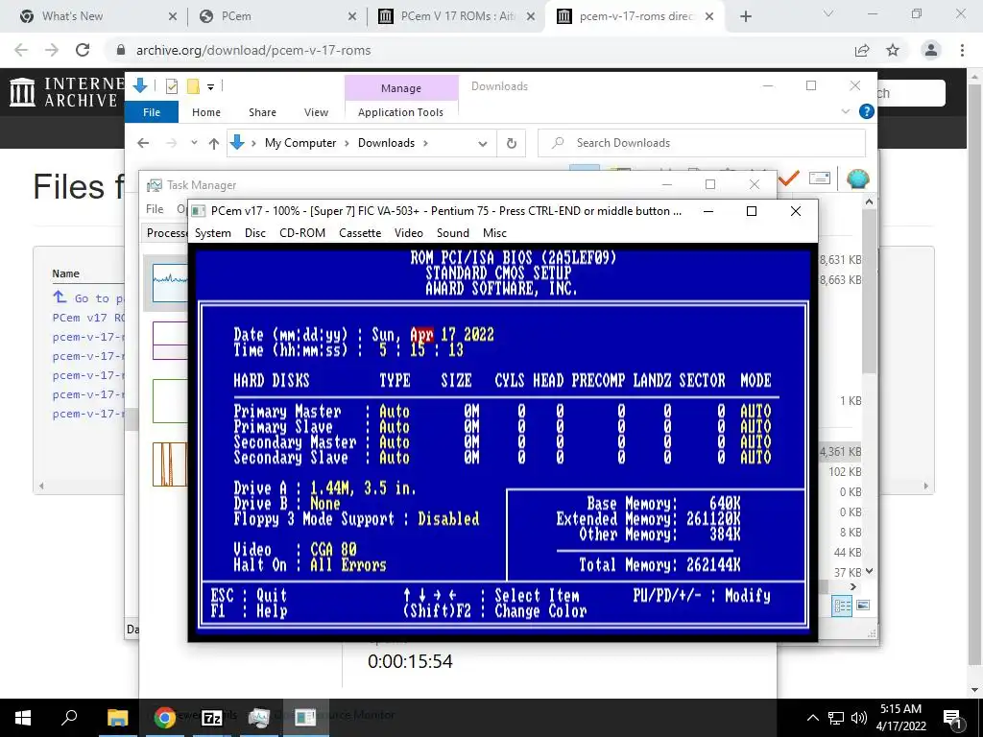Open the Video menu in PCem
The width and height of the screenshot is (983, 737).
[409, 233]
